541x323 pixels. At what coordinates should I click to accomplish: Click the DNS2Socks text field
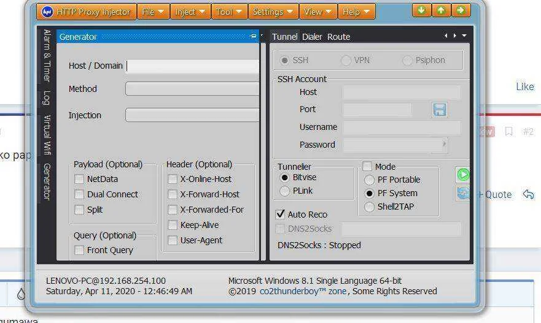(401, 229)
